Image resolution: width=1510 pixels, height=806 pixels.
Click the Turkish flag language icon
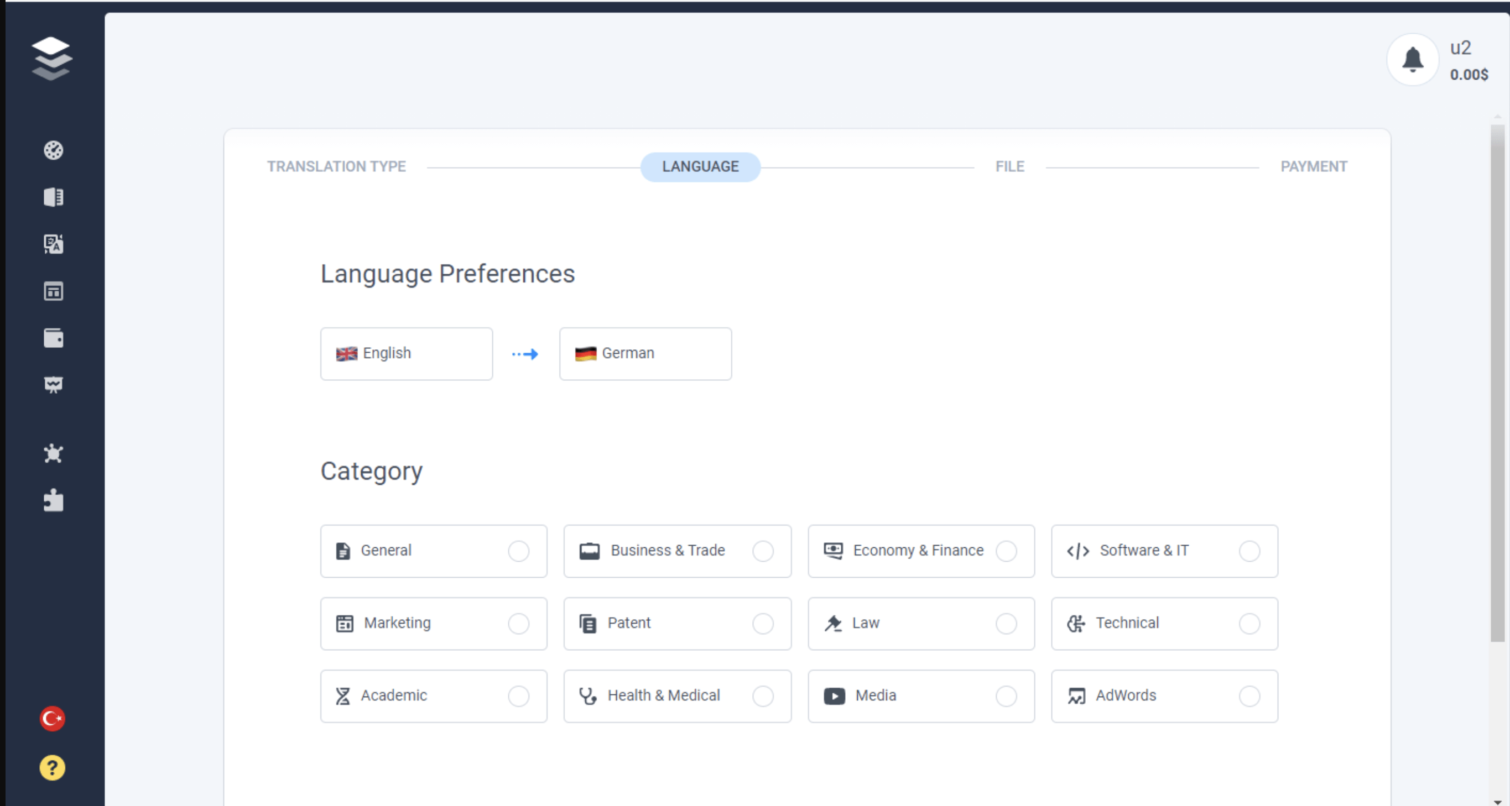[x=52, y=718]
